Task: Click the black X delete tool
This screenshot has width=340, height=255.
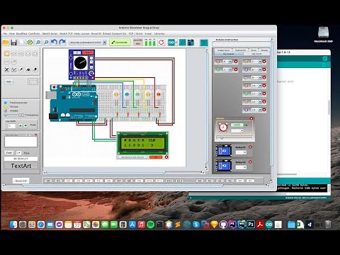Action: 7,69
